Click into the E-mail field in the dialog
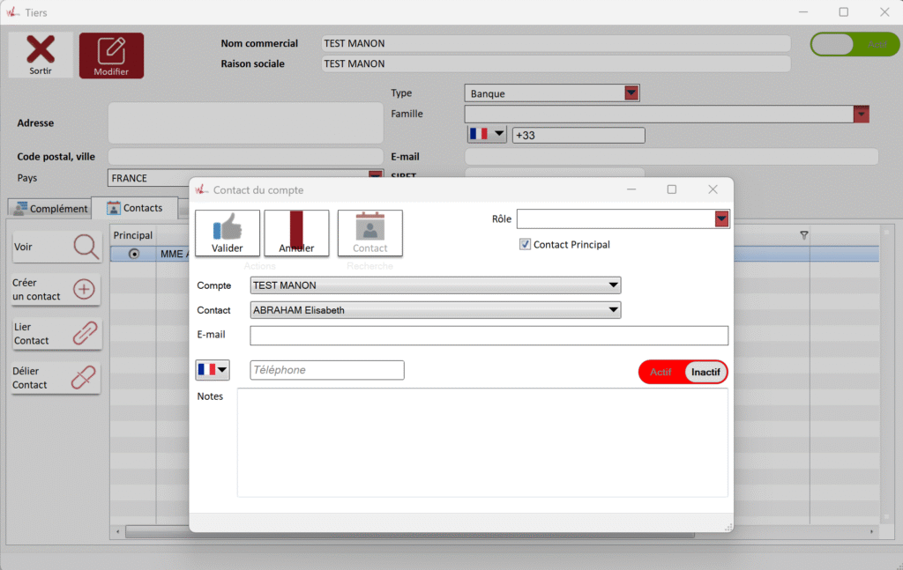The image size is (903, 570). point(489,336)
